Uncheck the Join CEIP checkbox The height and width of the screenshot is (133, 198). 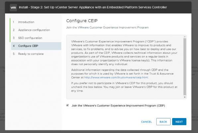tap(67, 105)
